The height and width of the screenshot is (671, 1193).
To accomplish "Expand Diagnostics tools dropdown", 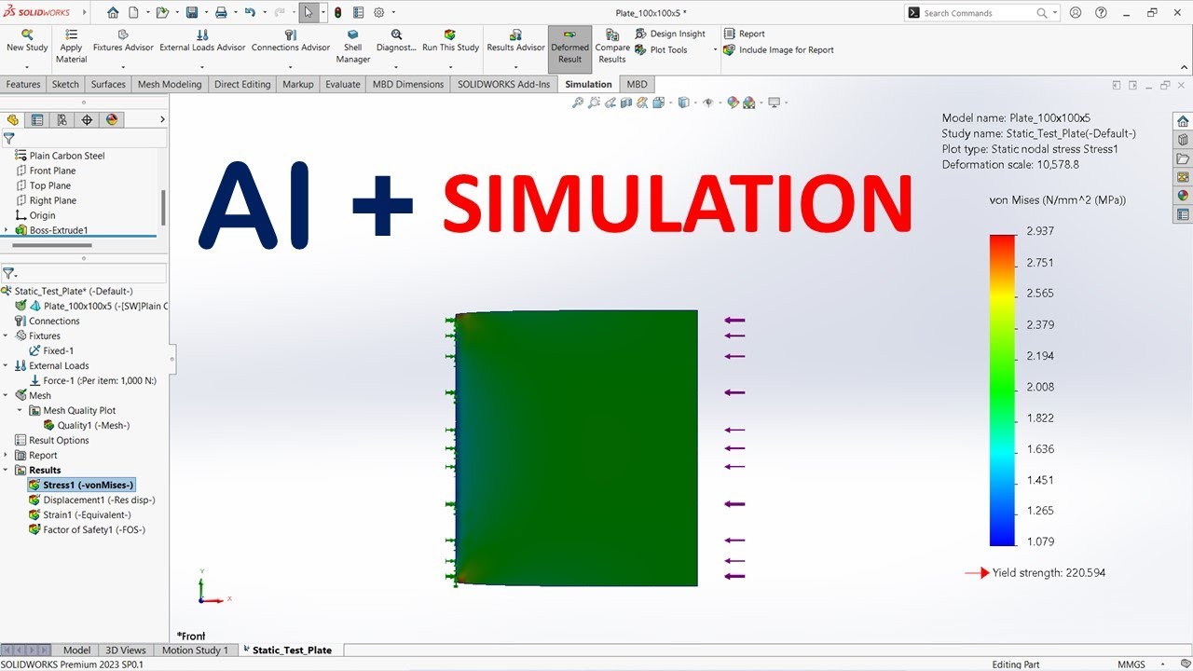I will (396, 67).
